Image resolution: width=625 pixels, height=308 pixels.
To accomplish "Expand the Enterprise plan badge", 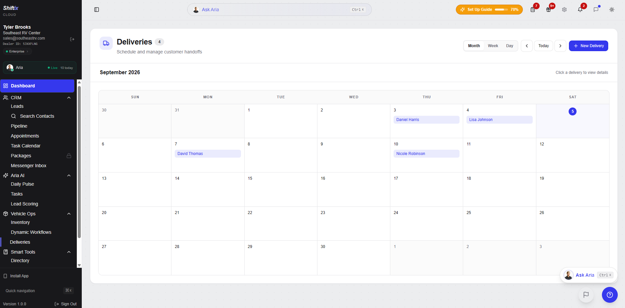I will pos(17,51).
